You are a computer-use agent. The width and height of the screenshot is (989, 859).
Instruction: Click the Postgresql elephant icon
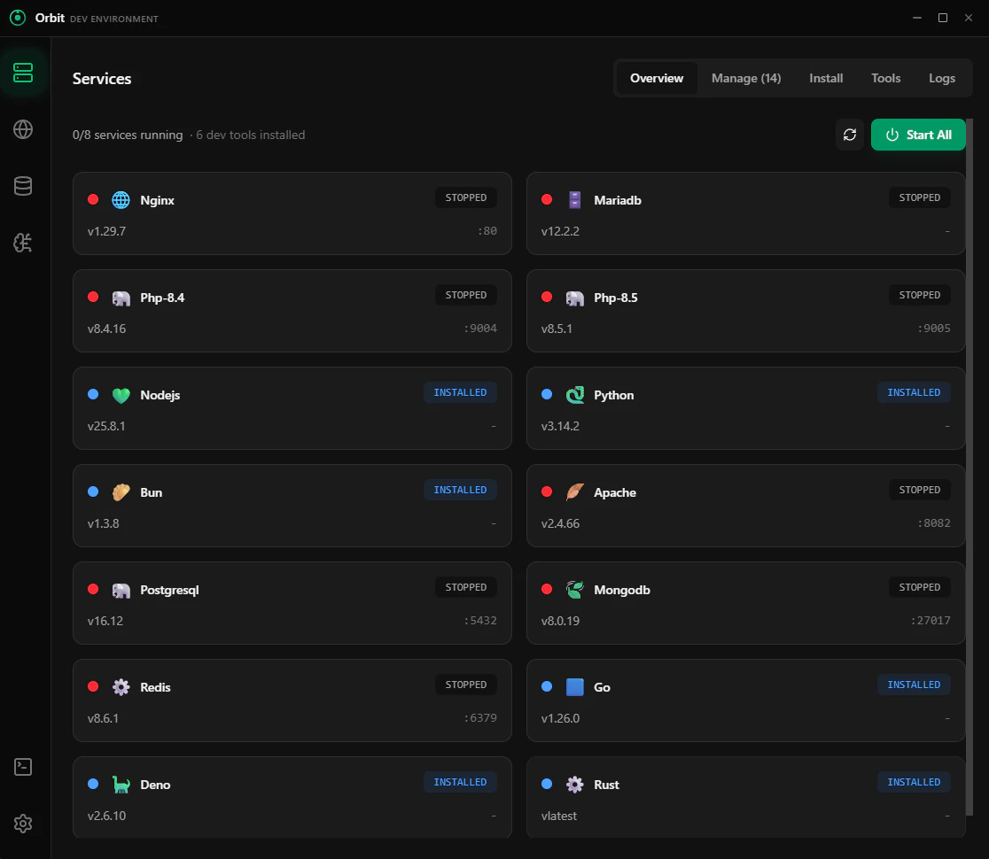(121, 590)
